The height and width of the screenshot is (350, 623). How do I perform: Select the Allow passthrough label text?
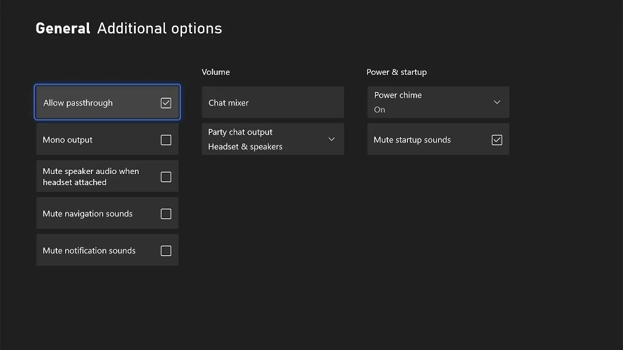pyautogui.click(x=78, y=103)
